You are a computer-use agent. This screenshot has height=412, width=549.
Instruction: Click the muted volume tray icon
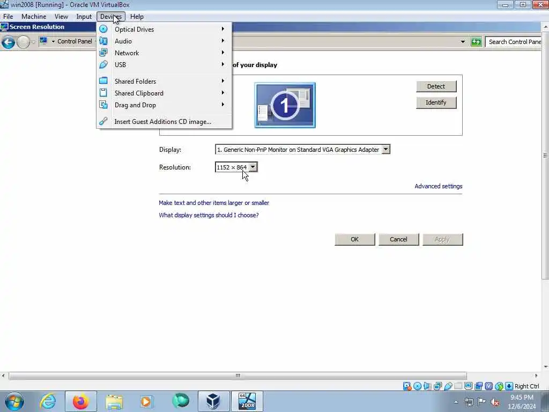point(495,402)
